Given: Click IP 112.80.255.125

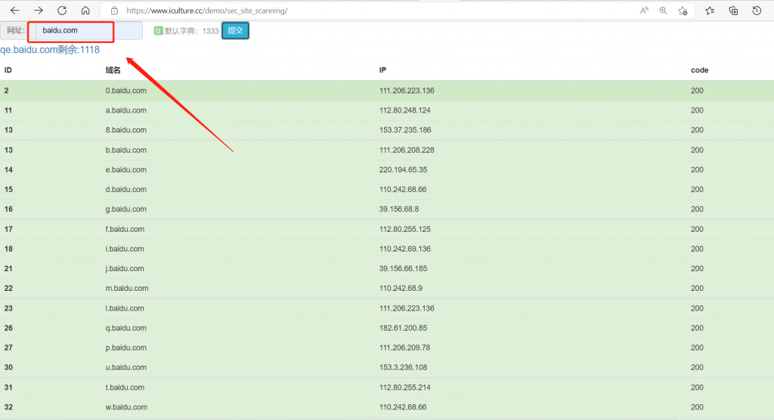Looking at the screenshot, I should [x=405, y=229].
